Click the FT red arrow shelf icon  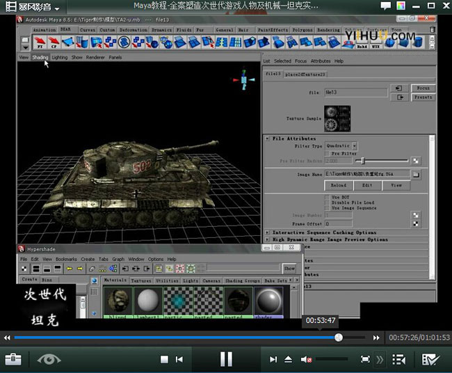(40, 42)
